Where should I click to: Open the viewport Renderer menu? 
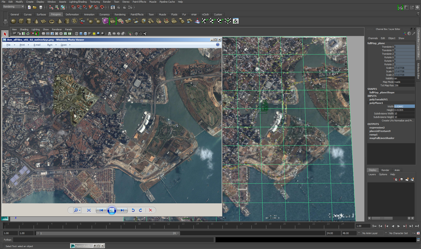(x=57, y=30)
